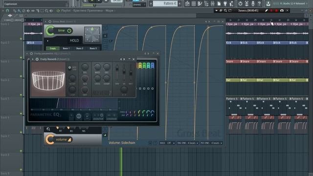
Task: Click the Parametric EQ HQ round button
Action: pyautogui.click(x=79, y=116)
